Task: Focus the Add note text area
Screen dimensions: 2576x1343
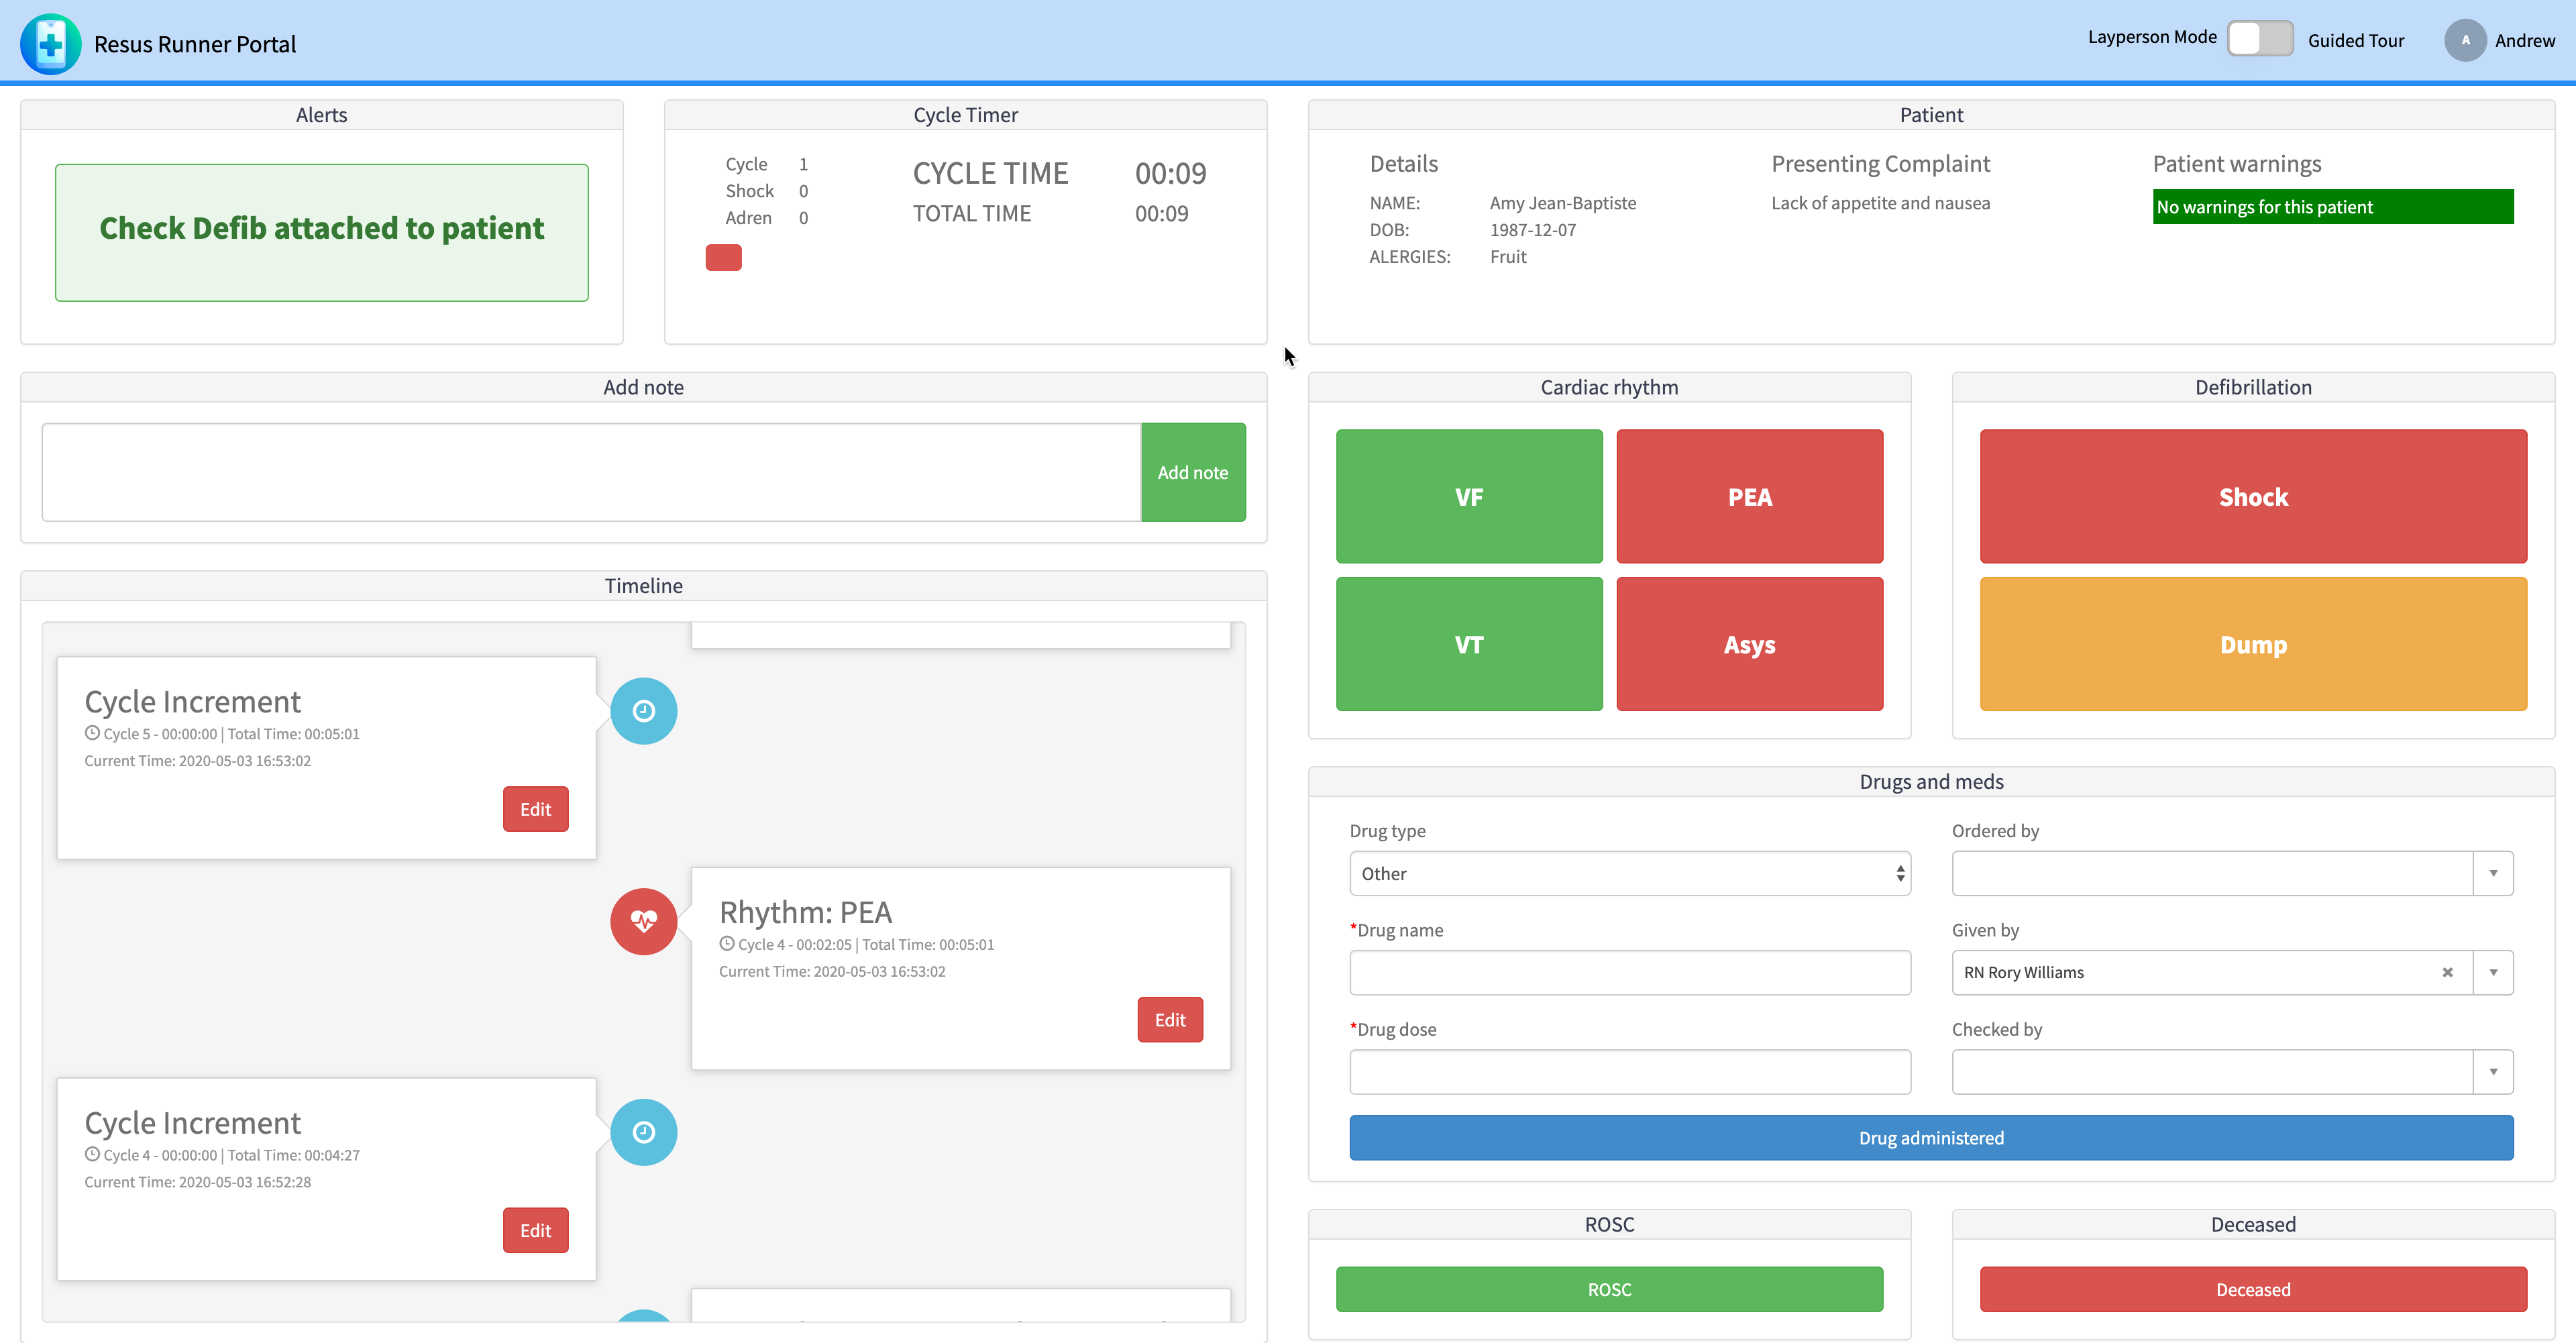Action: pyautogui.click(x=591, y=472)
